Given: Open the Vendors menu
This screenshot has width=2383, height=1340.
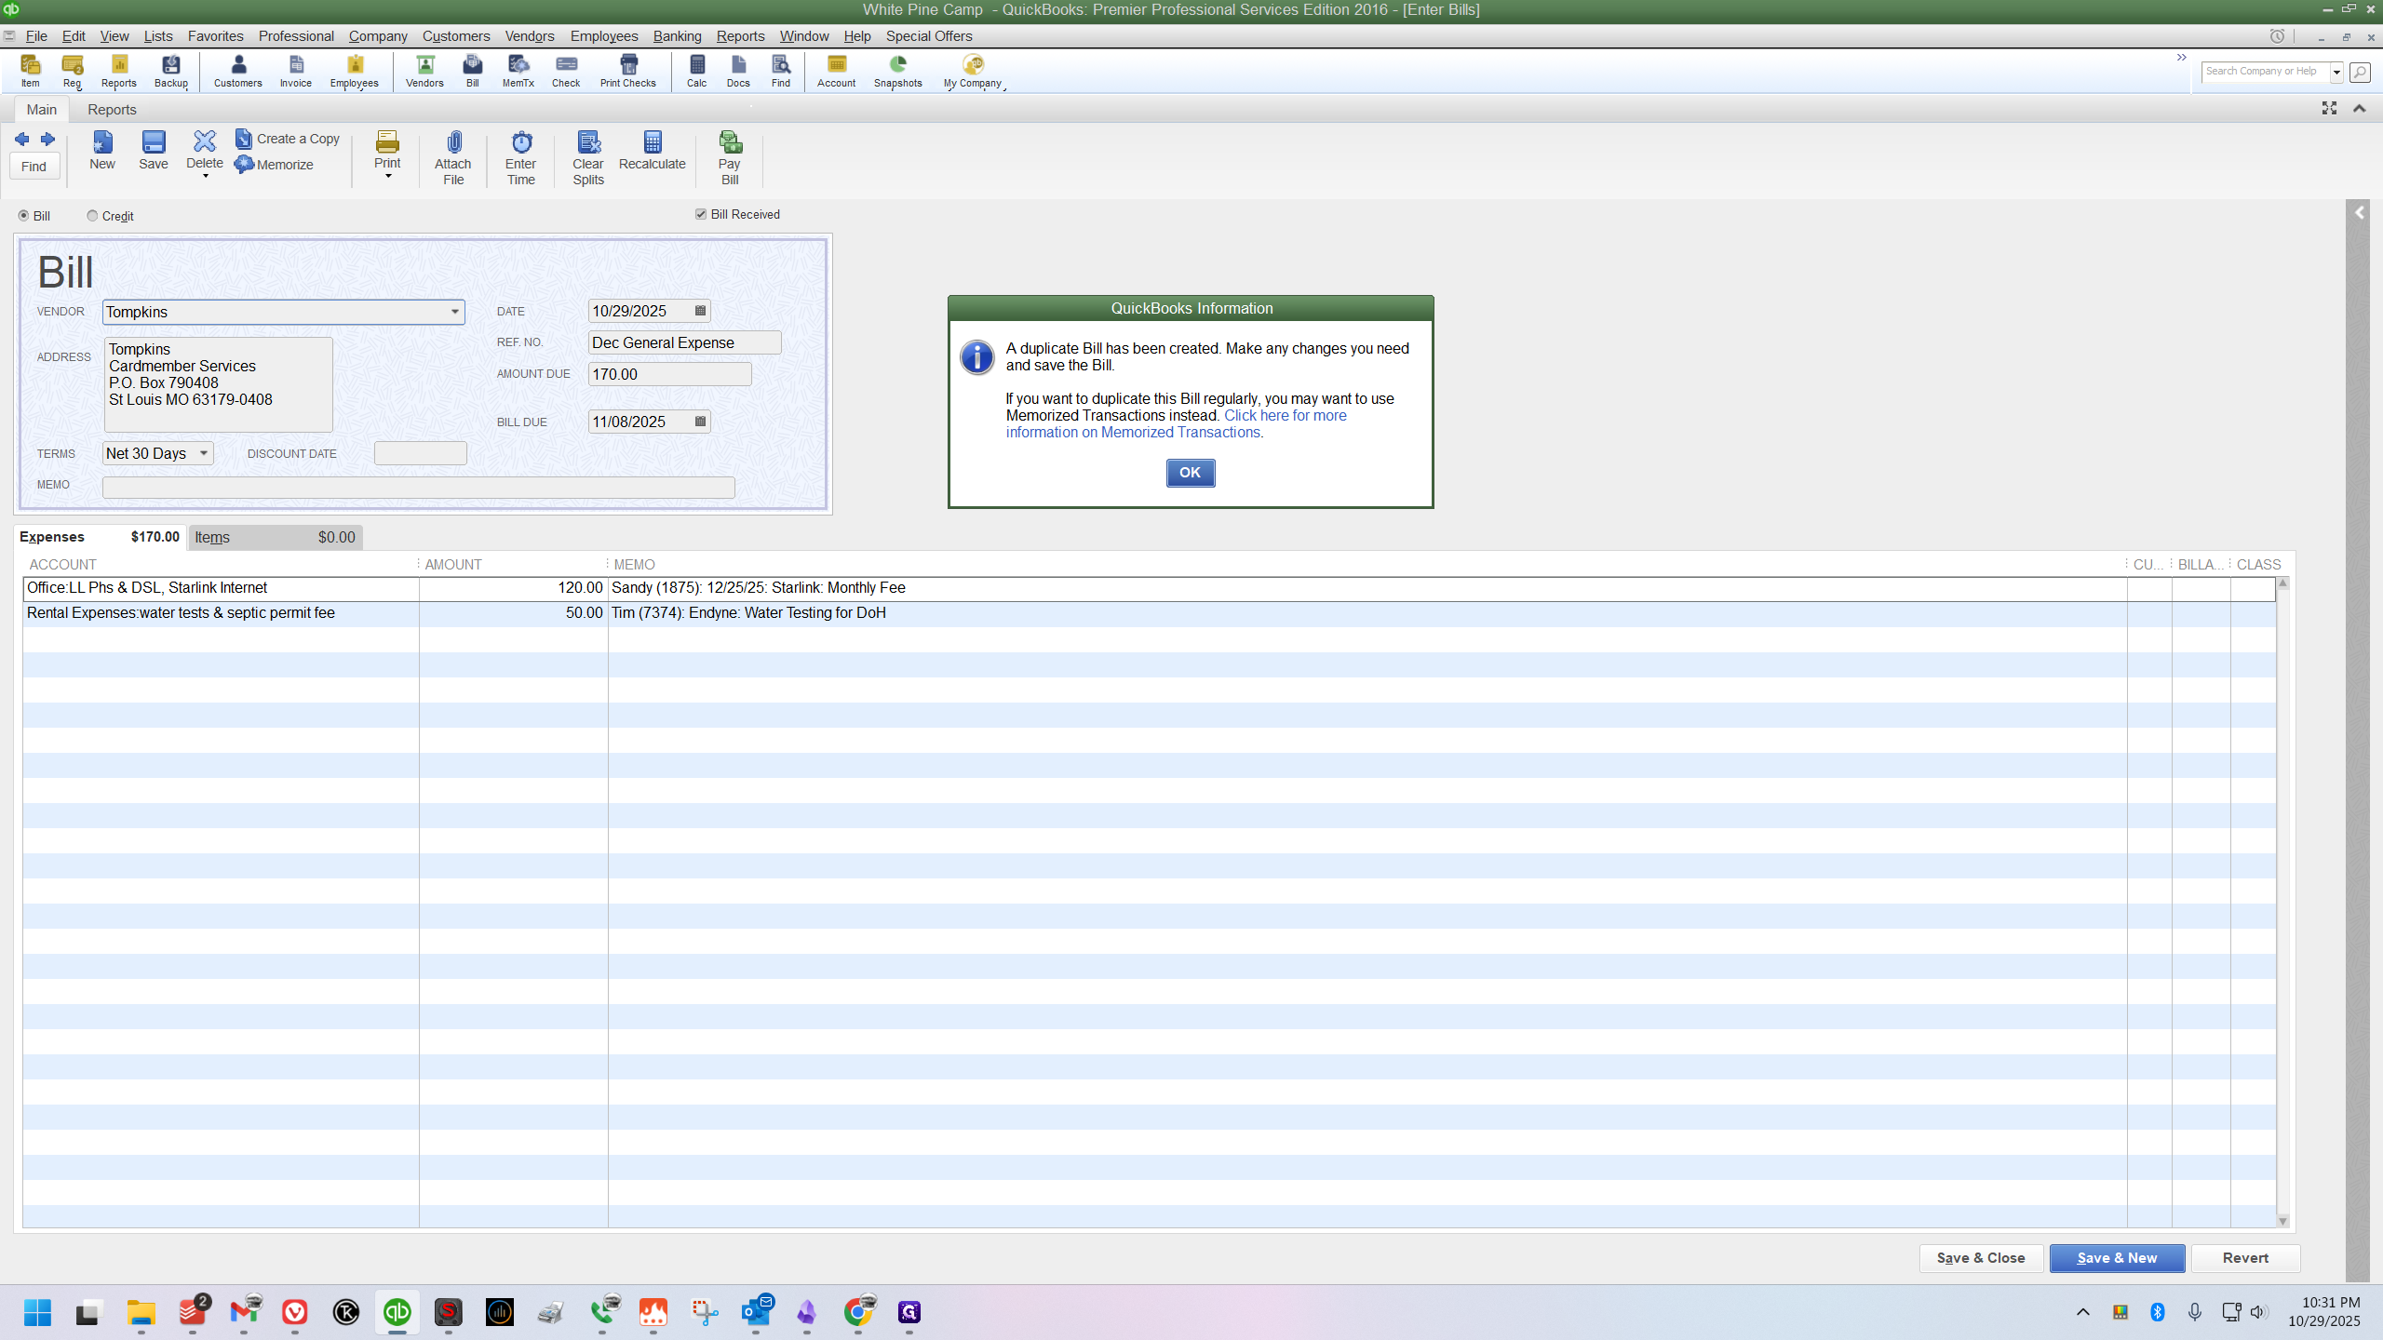Looking at the screenshot, I should click(530, 36).
